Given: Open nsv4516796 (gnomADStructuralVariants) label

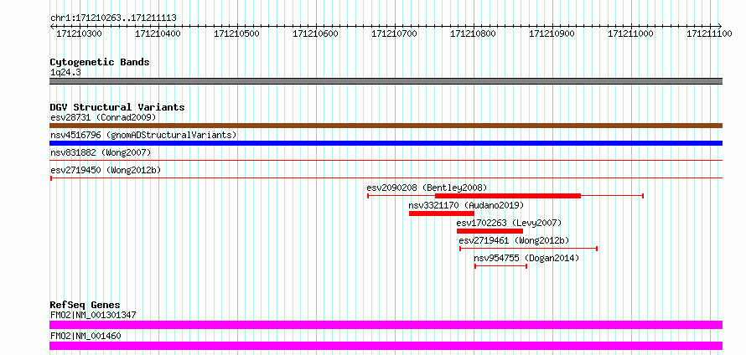Looking at the screenshot, I should [143, 135].
